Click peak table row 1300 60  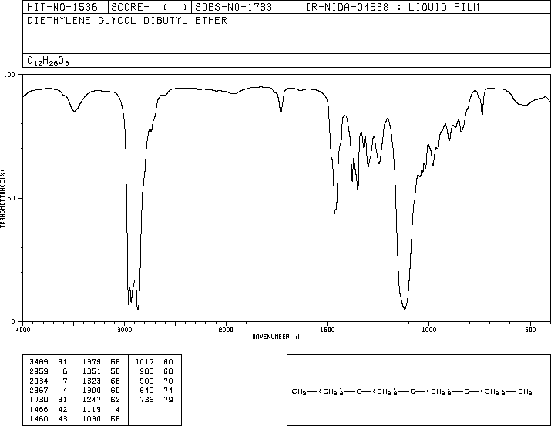tap(101, 390)
